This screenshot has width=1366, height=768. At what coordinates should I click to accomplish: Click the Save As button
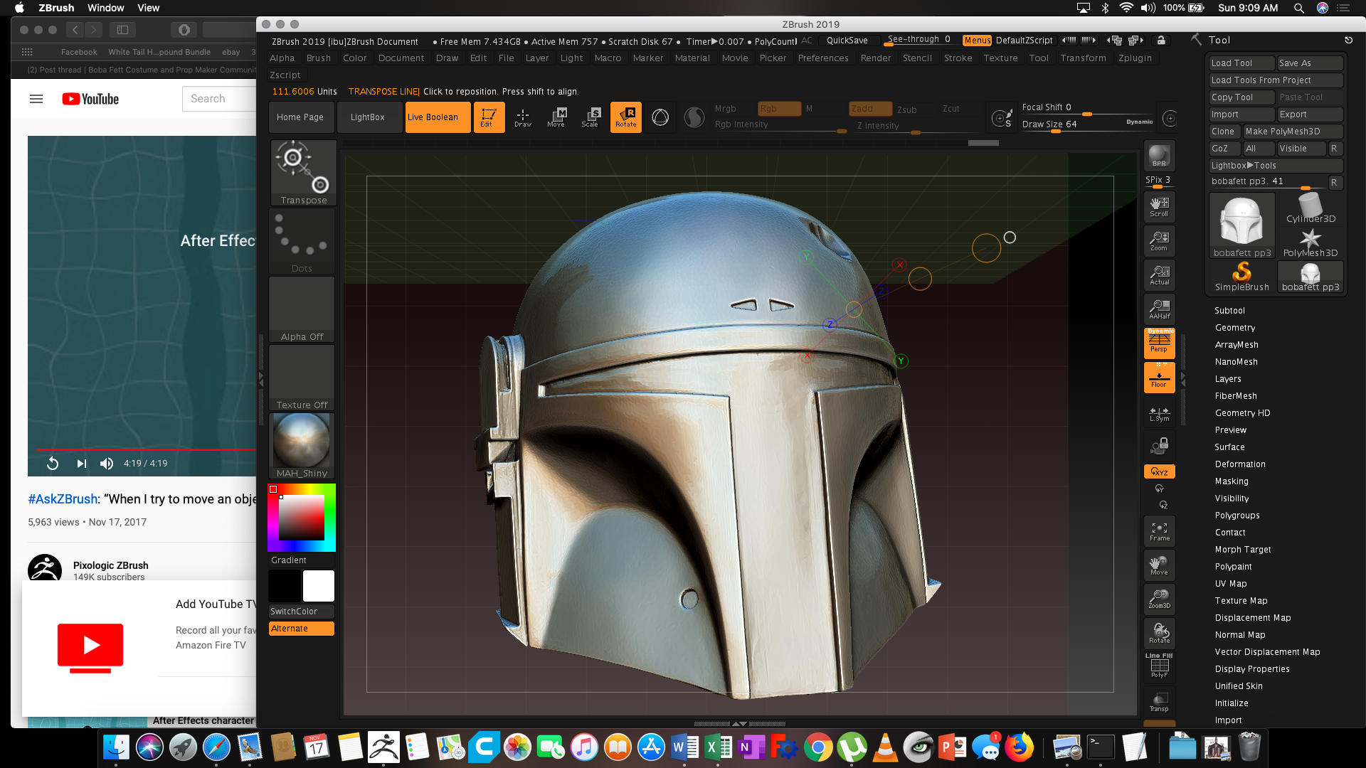pos(1310,63)
